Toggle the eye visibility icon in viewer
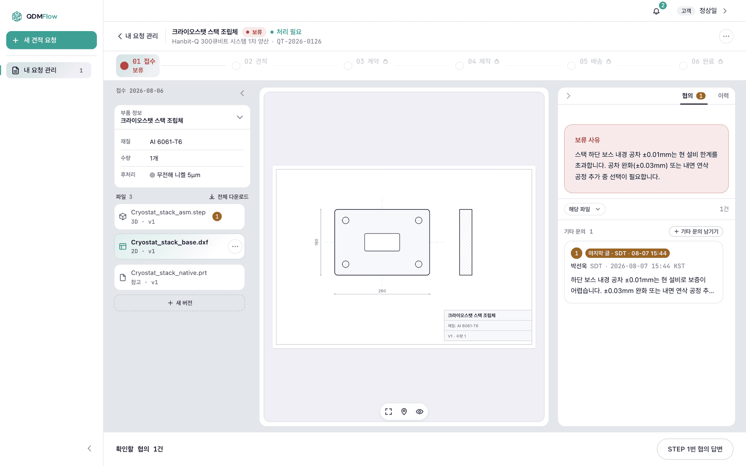The width and height of the screenshot is (746, 466). coord(420,412)
